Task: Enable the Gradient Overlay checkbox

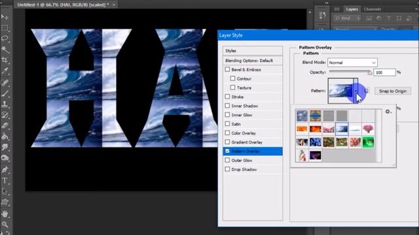Action: tap(227, 142)
